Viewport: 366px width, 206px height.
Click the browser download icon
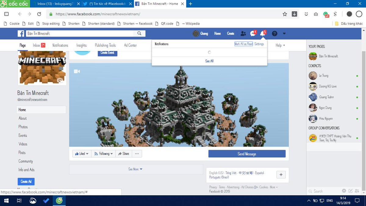pyautogui.click(x=294, y=14)
